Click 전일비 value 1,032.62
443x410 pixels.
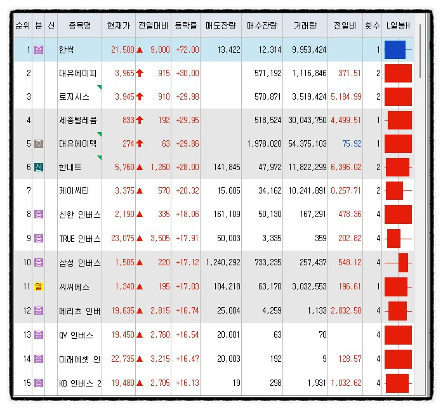click(x=346, y=383)
